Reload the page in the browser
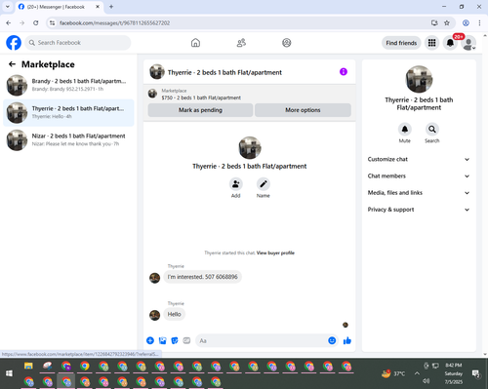Image resolution: width=488 pixels, height=389 pixels. point(36,23)
